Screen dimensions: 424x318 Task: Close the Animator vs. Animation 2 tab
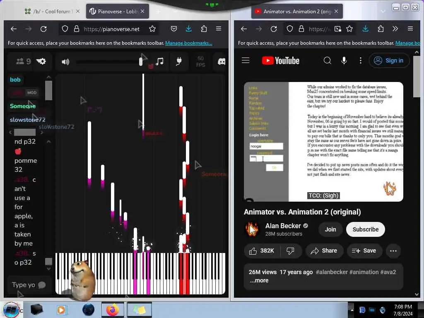(336, 11)
